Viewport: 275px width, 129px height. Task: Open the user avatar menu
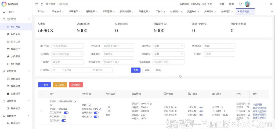tap(247, 4)
